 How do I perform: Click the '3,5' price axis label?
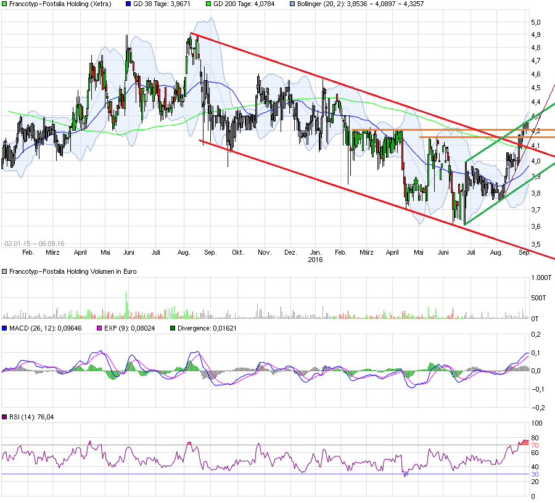tap(536, 244)
